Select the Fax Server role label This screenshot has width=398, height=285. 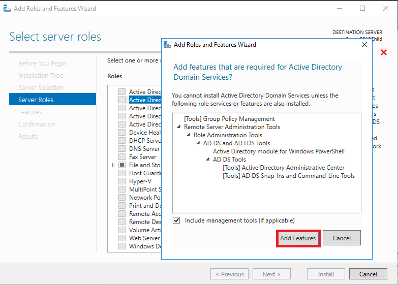coord(143,157)
